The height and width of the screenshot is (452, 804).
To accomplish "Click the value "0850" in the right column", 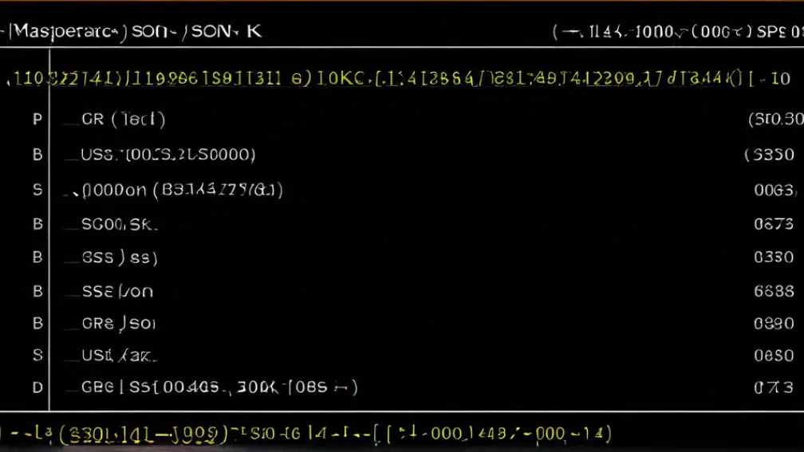I will click(x=774, y=356).
